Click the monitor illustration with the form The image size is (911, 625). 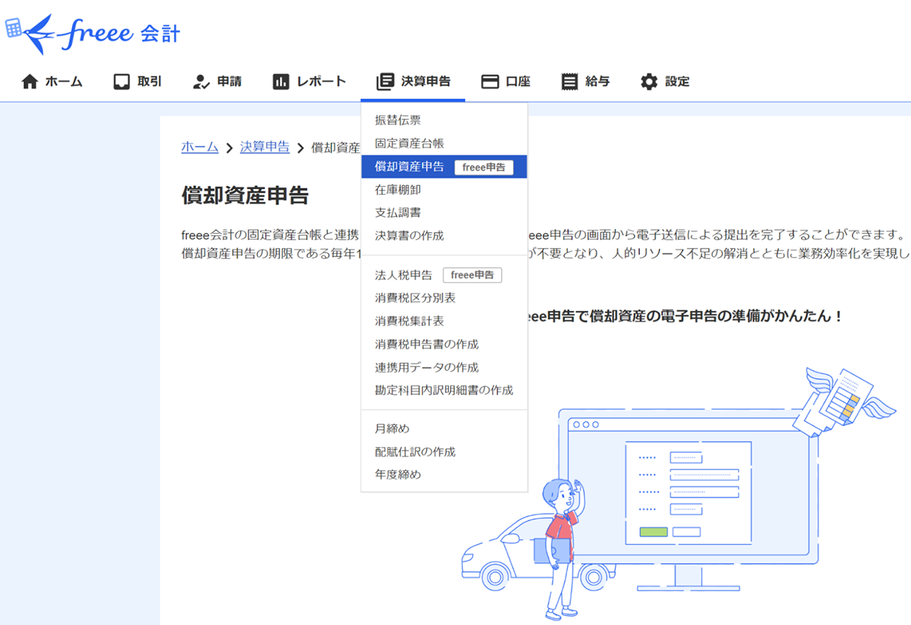tap(688, 499)
